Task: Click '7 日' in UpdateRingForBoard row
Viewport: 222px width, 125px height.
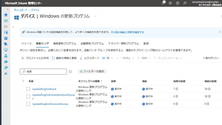Action: (x=176, y=89)
